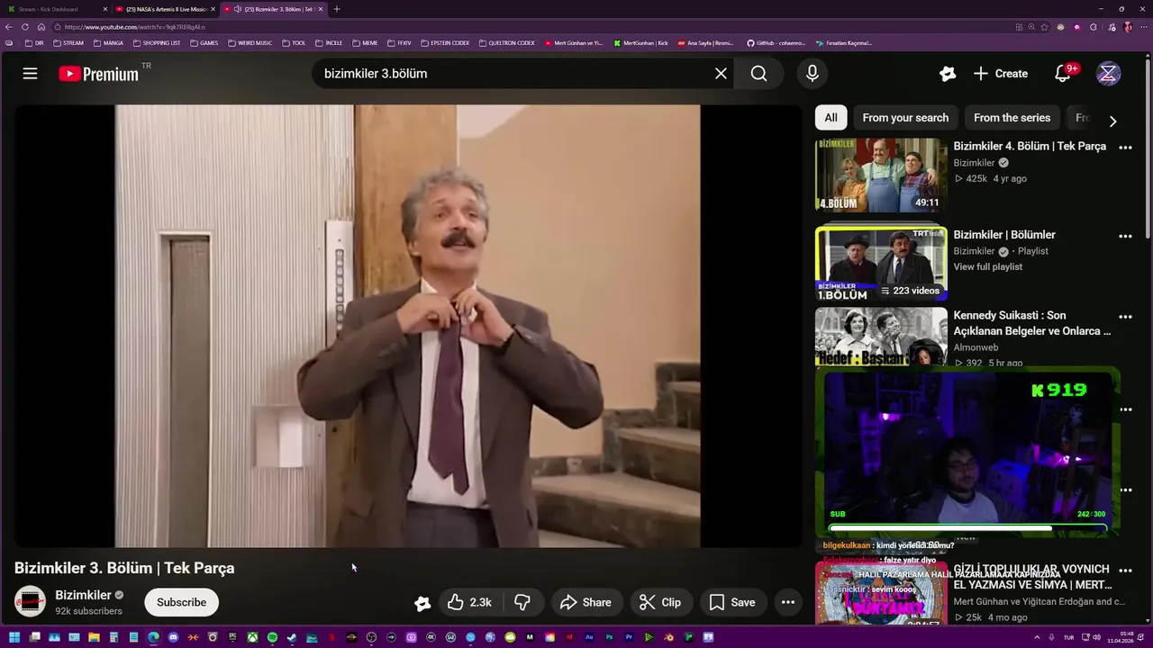Open View full playlist link

(987, 266)
